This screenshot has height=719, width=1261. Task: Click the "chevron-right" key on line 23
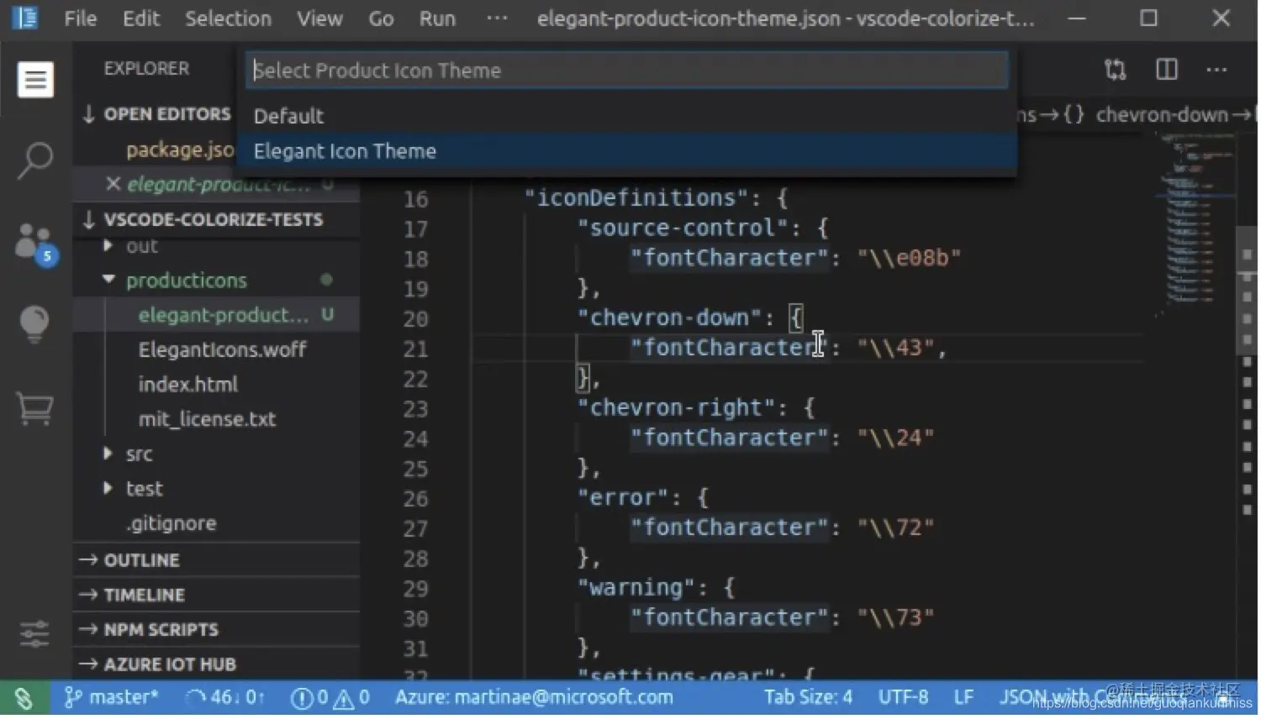pos(676,408)
